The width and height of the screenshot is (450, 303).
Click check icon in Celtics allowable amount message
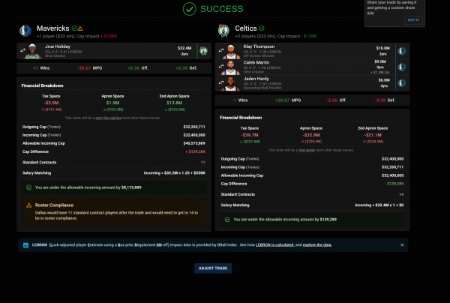coord(227,220)
